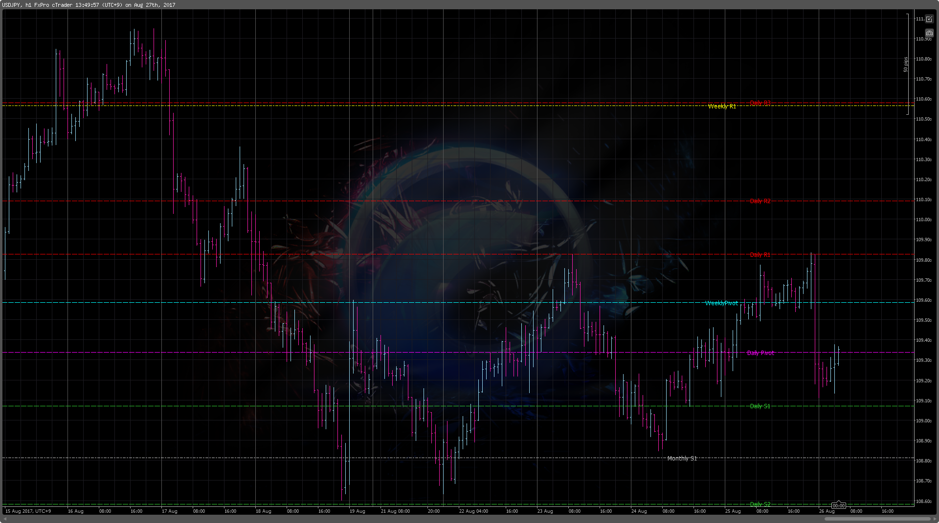Click the scrollbar left arrow
The image size is (939, 523).
[x=5, y=519]
